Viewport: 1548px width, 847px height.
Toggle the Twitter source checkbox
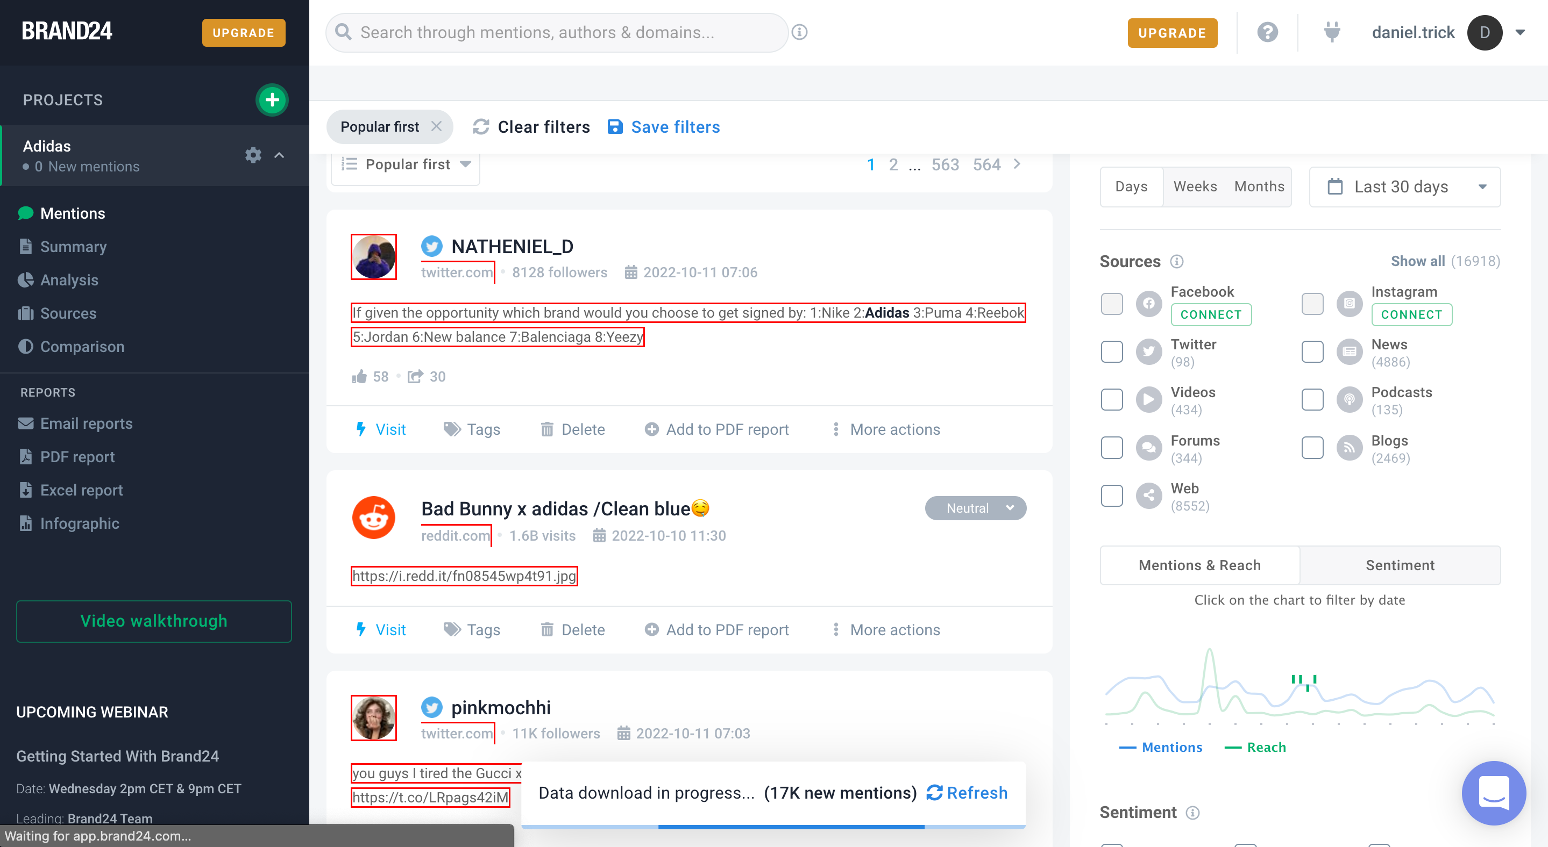[1112, 352]
